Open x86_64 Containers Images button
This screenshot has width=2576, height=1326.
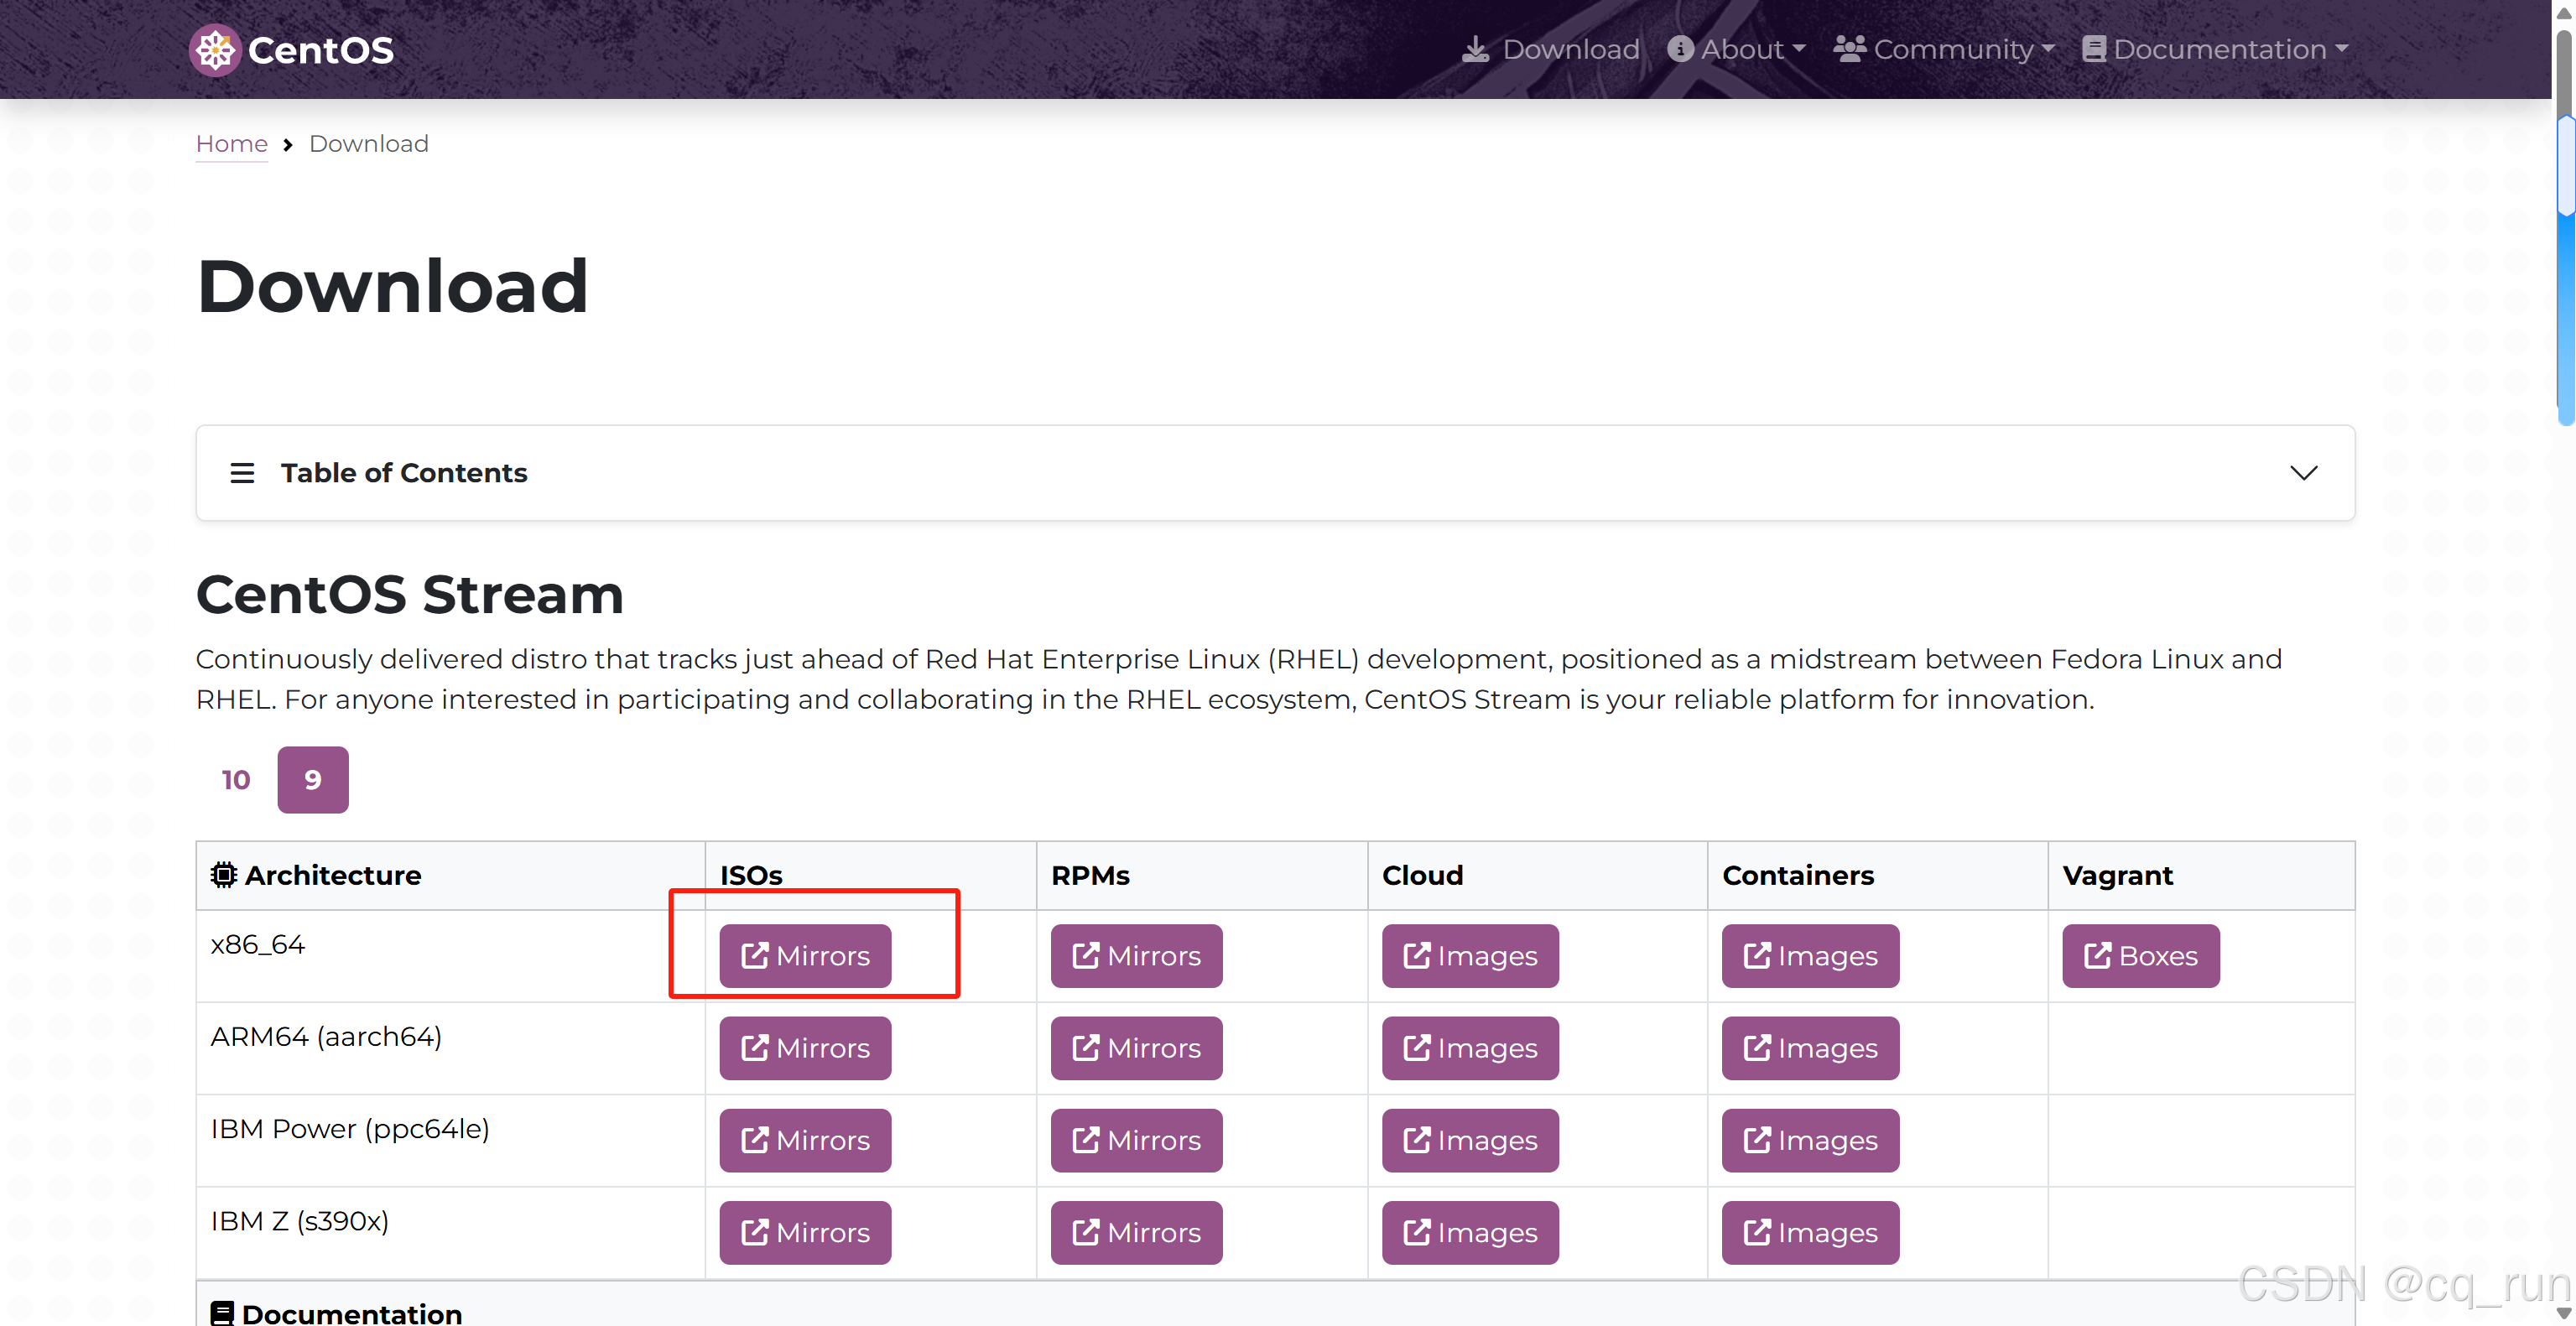1810,956
